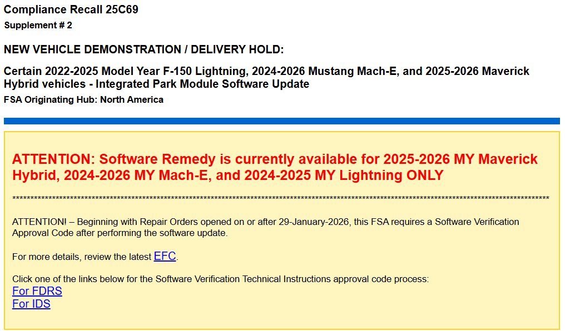
Task: Select FSA Originating Hub: North America text
Action: 83,99
